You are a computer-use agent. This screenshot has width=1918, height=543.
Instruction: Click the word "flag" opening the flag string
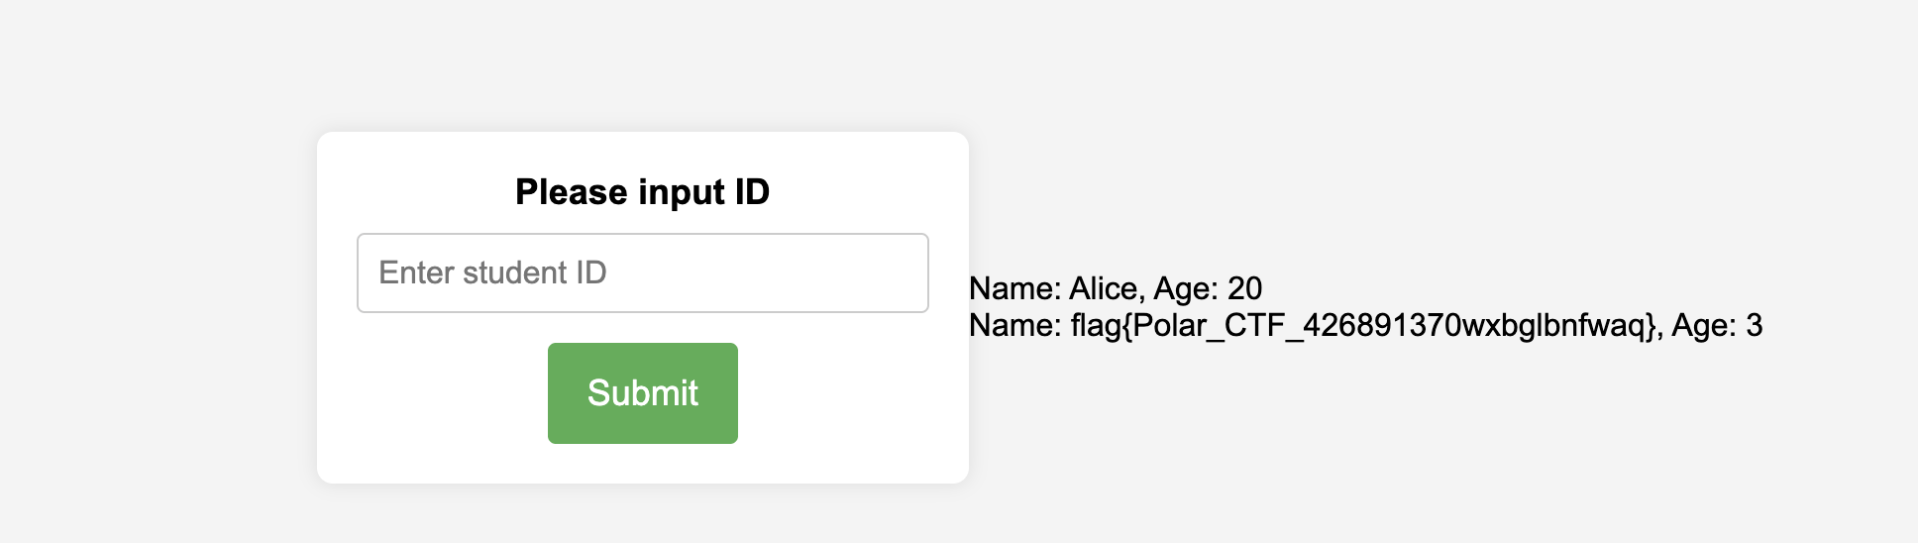point(1096,325)
